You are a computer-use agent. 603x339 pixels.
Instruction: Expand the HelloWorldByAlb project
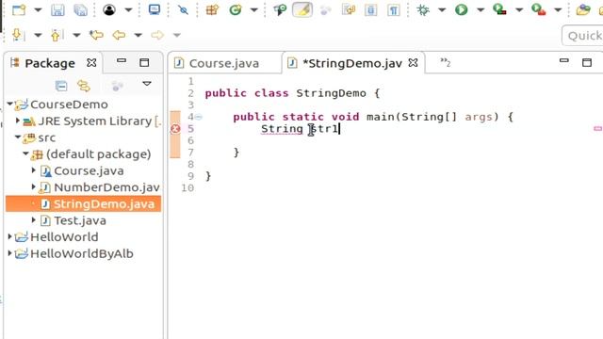10,253
